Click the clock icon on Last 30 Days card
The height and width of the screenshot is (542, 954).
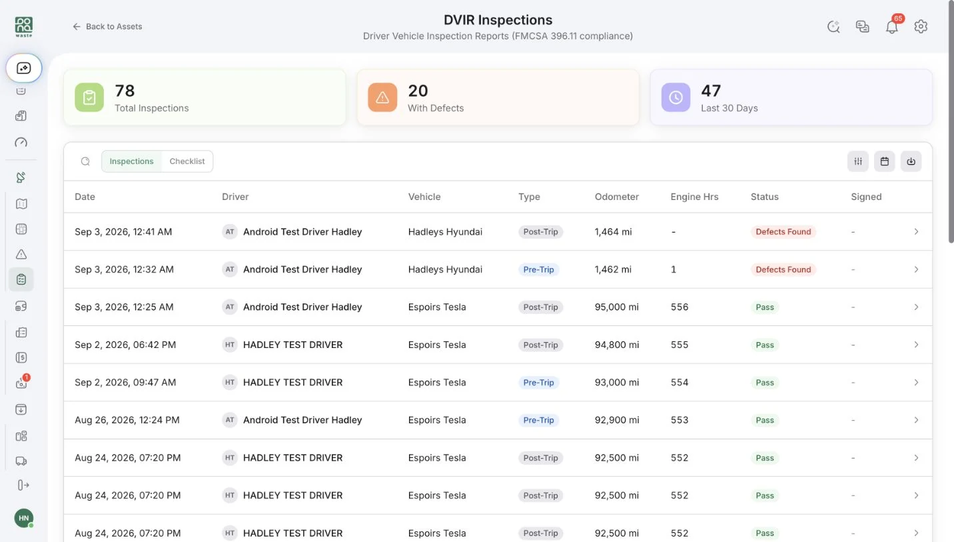pyautogui.click(x=676, y=97)
